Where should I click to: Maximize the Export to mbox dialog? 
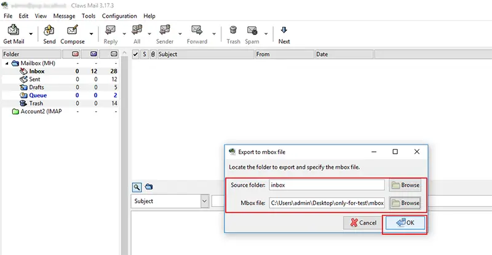click(x=395, y=152)
